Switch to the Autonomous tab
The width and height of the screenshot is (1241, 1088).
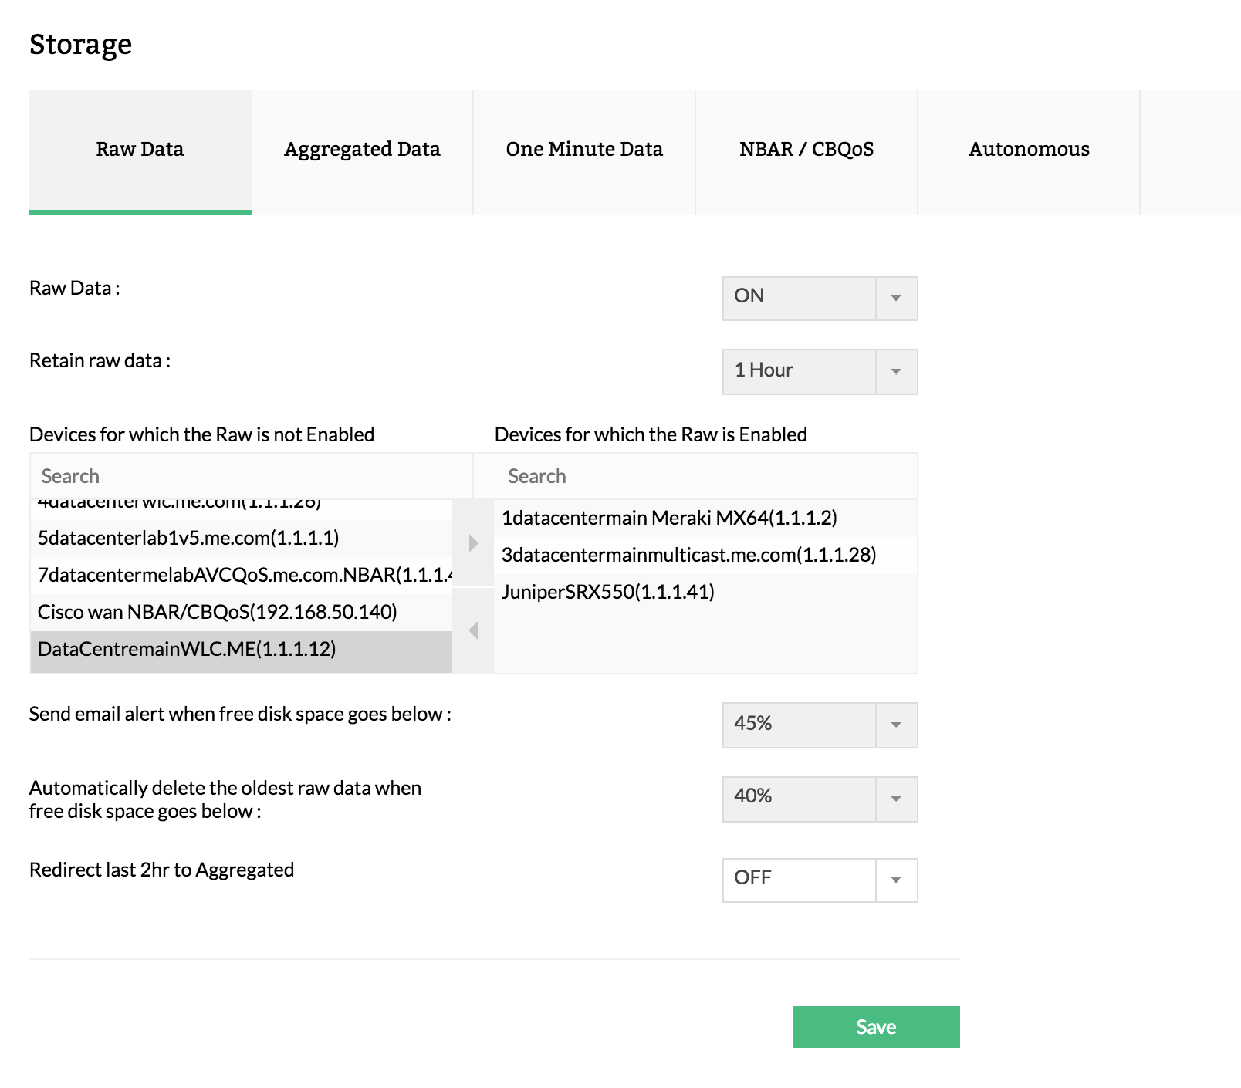1030,150
